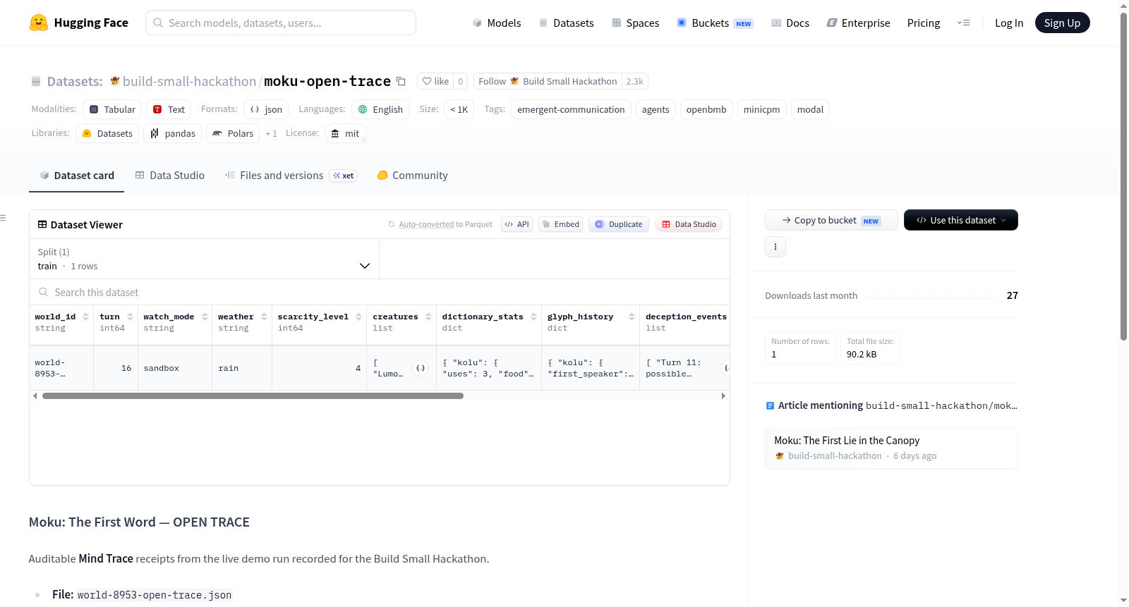
Task: Sort by watch_mode column sort icon
Action: click(x=205, y=317)
